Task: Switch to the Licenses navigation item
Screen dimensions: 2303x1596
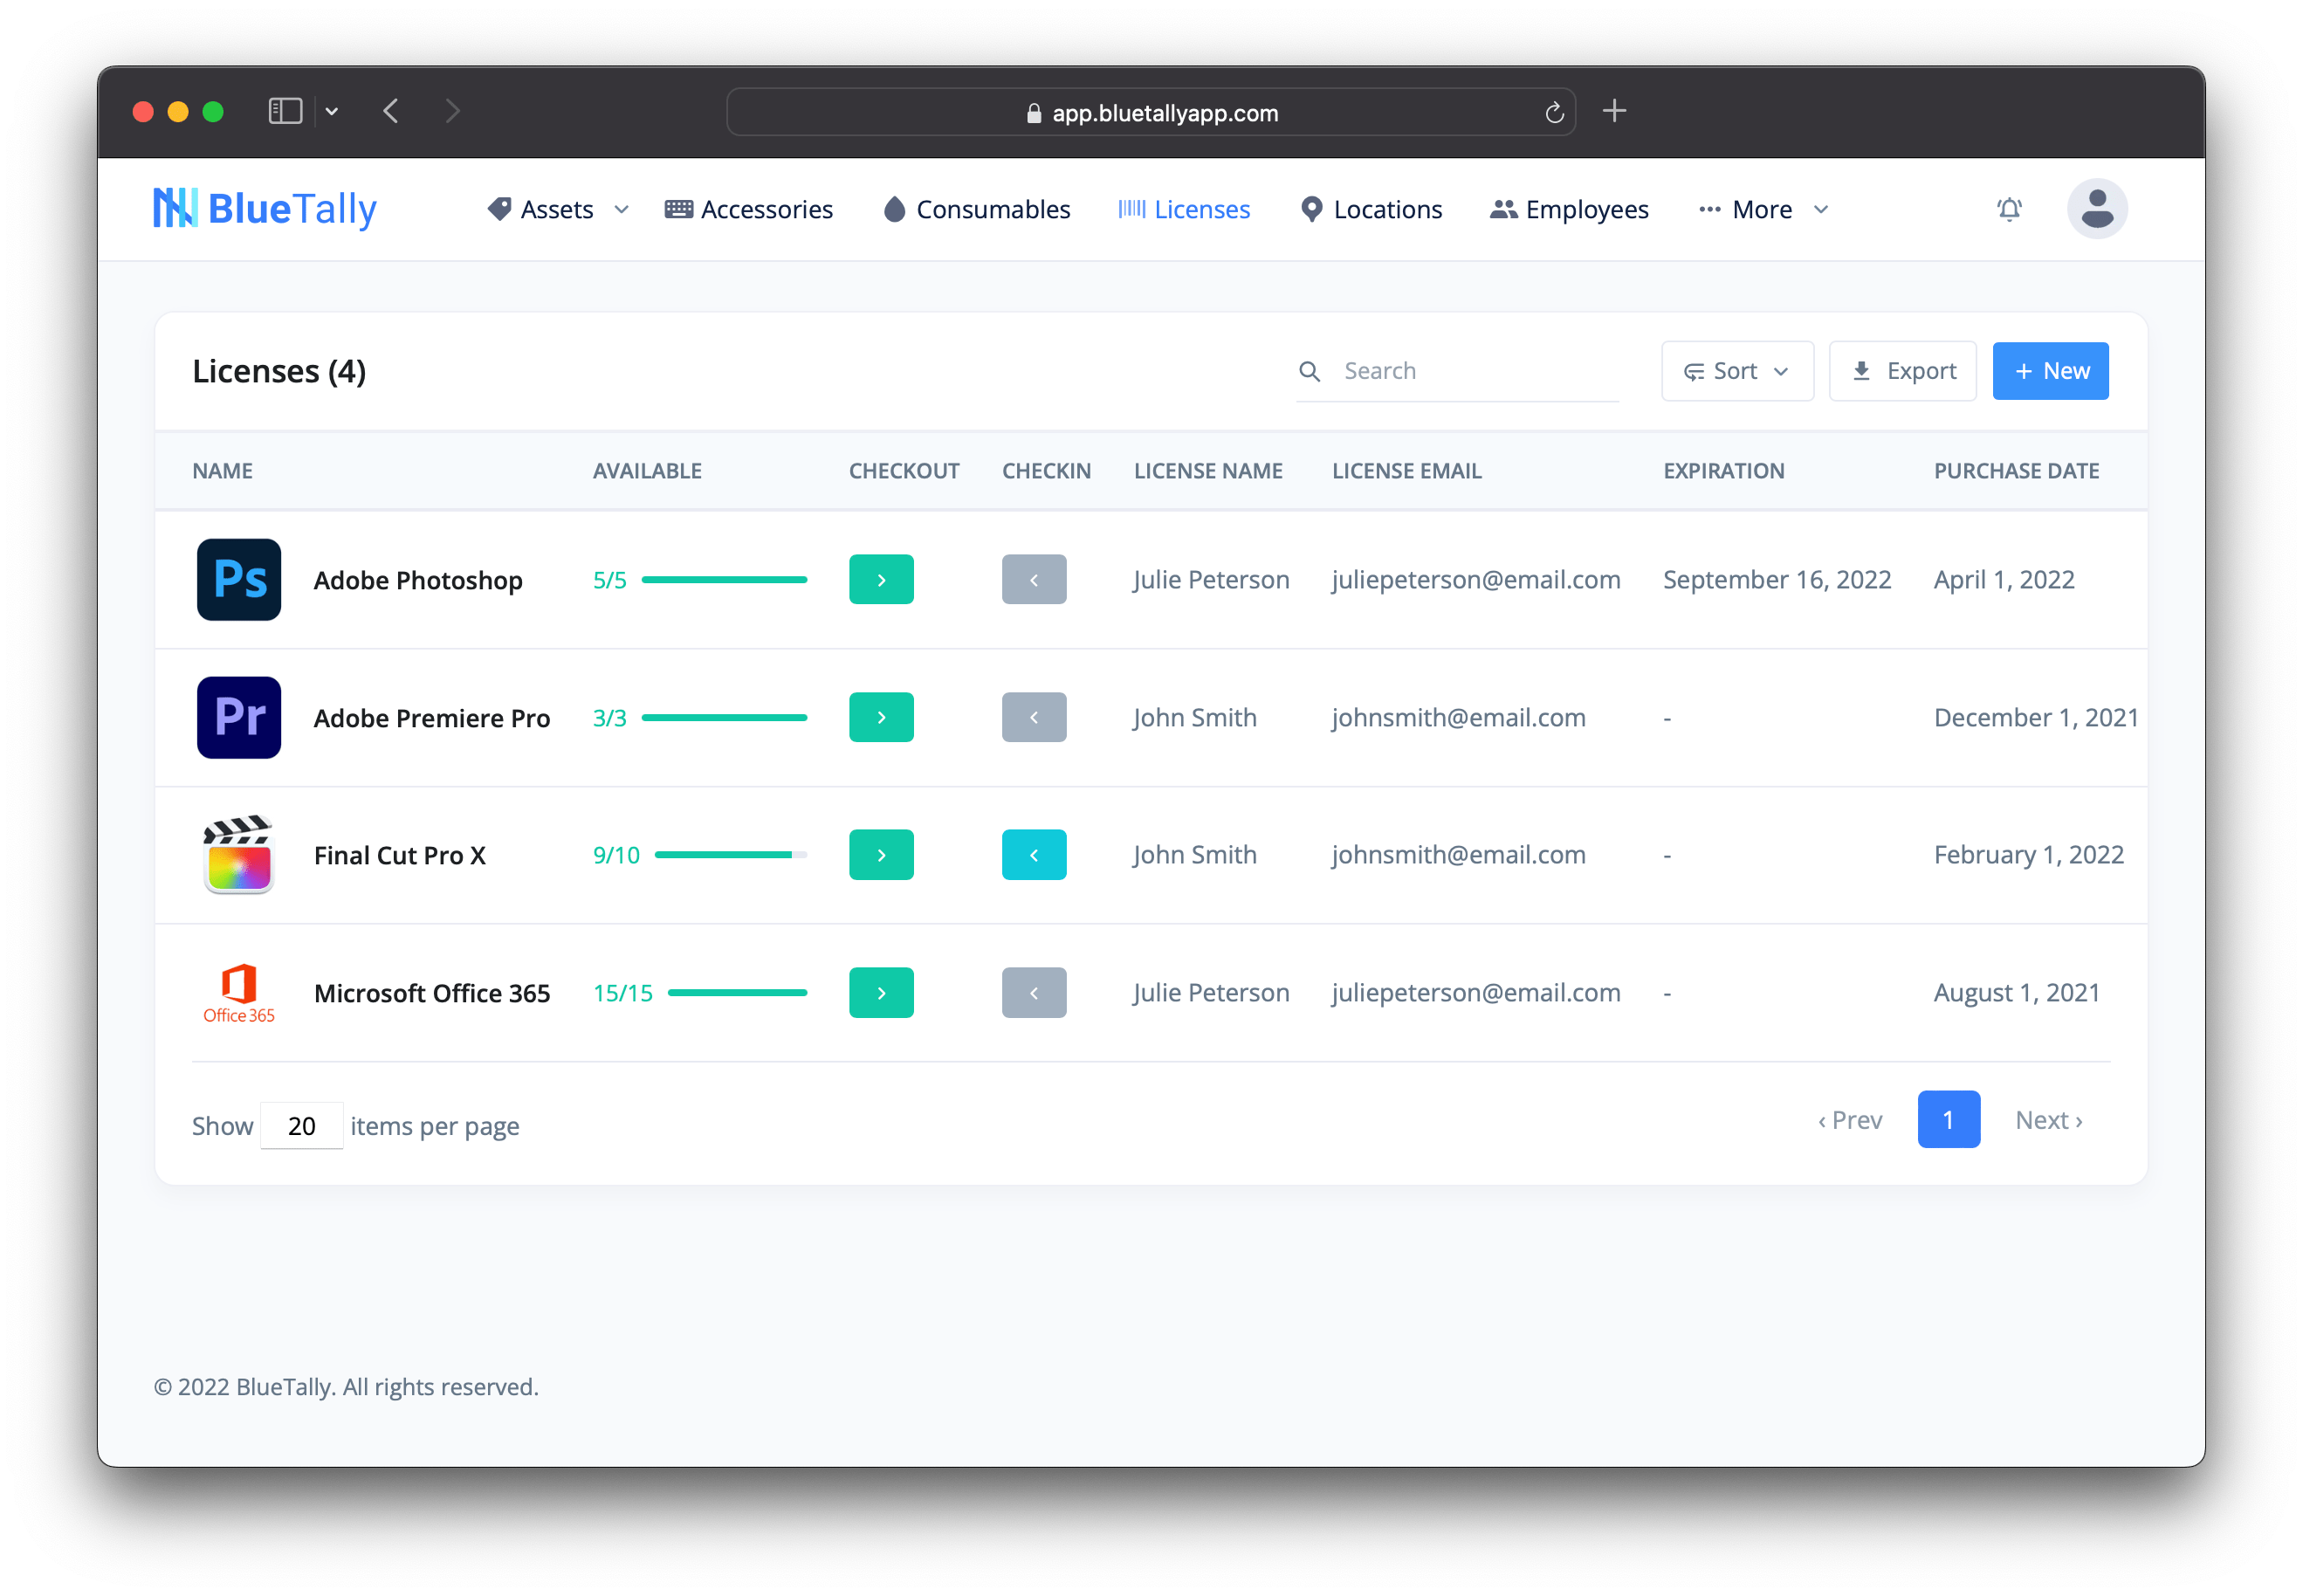Action: 1201,209
